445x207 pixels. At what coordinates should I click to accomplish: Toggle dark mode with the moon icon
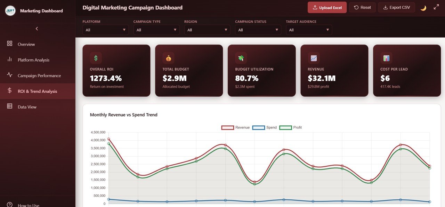[x=423, y=7]
